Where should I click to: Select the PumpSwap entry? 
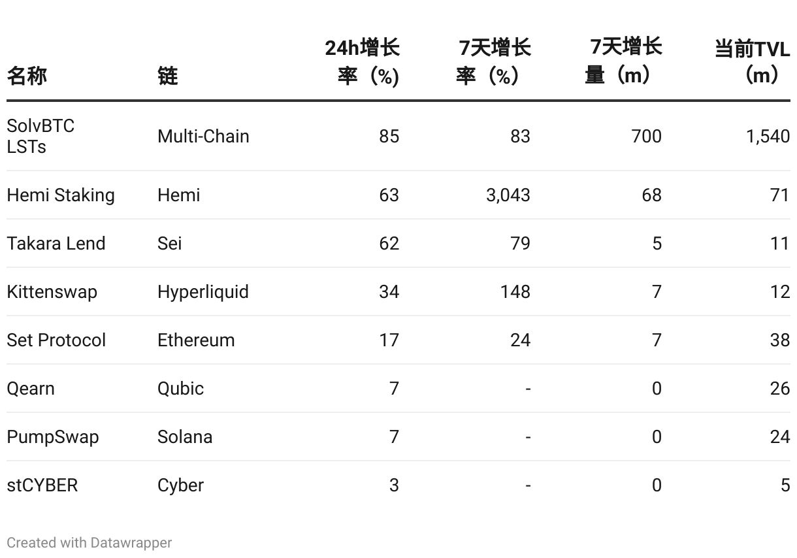(53, 437)
